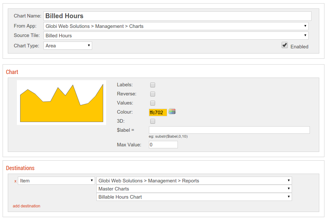Click the Destinations section heading
This screenshot has height=222, width=329.
[x=20, y=168]
